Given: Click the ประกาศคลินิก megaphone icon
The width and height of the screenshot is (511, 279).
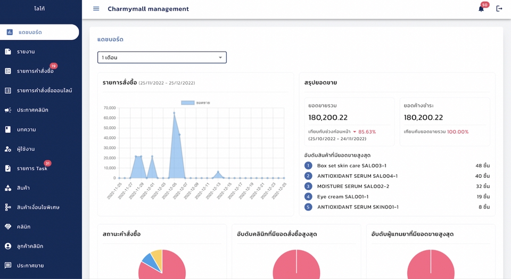Looking at the screenshot, I should [8, 110].
